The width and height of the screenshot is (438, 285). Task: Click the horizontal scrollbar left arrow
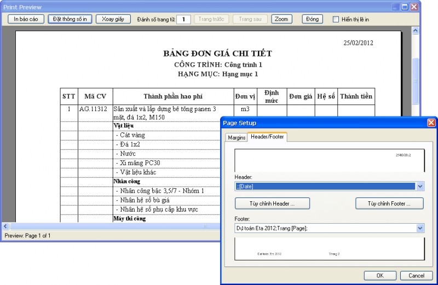[6, 226]
